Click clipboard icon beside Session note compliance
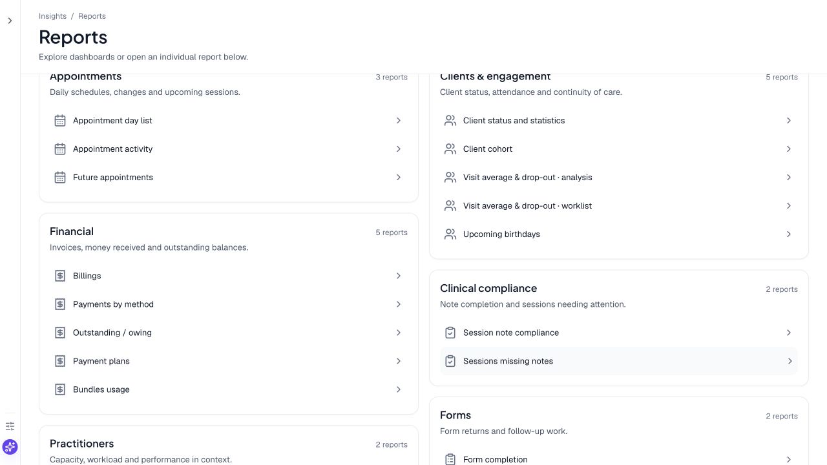Viewport: 827px width, 465px height. coord(450,333)
